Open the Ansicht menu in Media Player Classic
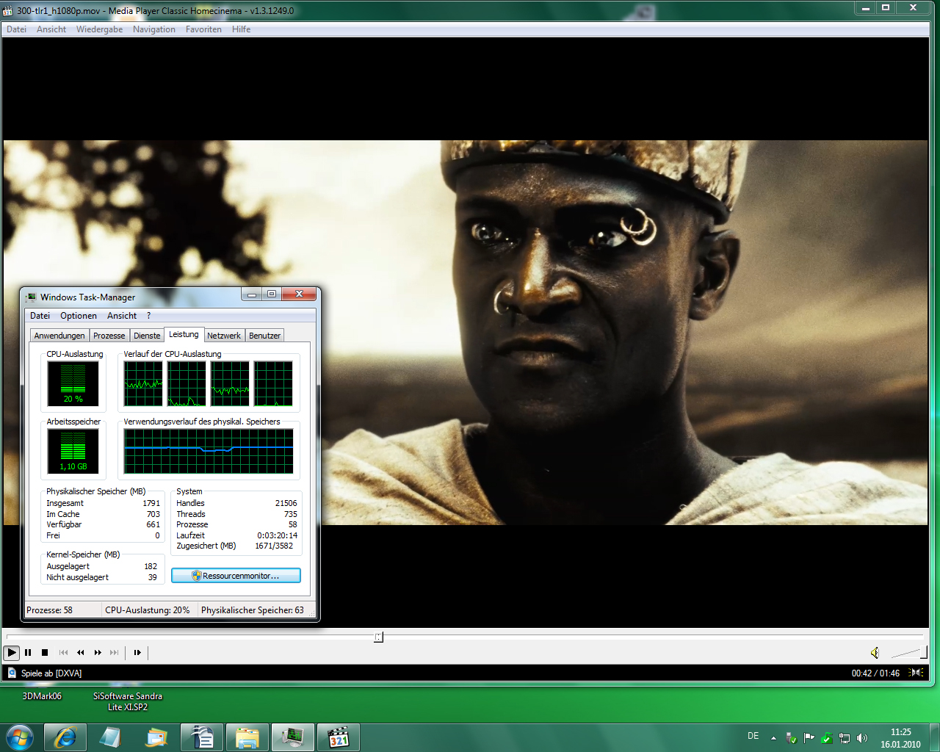The width and height of the screenshot is (940, 752). point(51,29)
